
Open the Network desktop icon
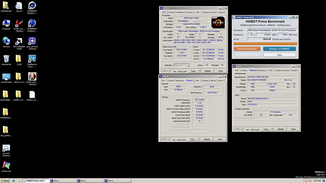point(6,42)
